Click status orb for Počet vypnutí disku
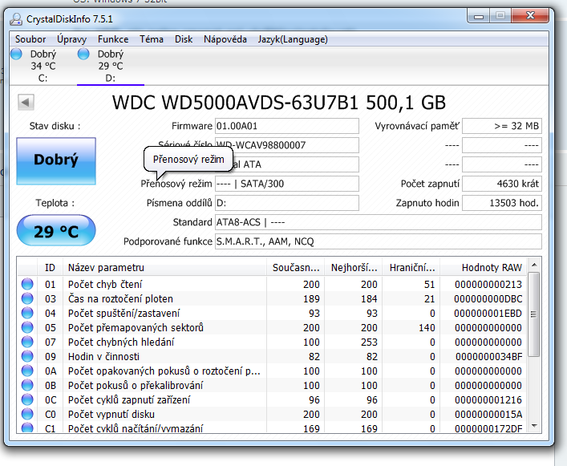The image size is (567, 466). (x=27, y=414)
